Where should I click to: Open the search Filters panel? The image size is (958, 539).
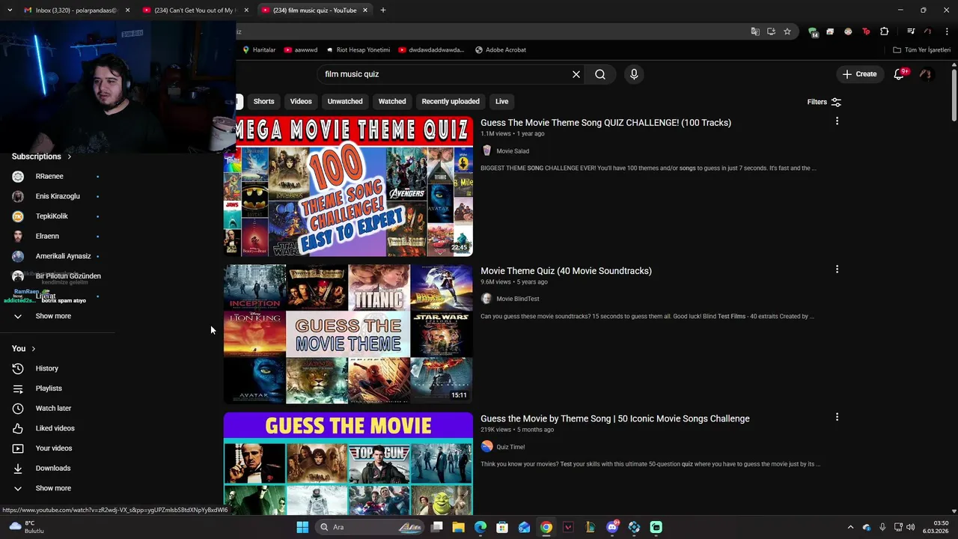(824, 102)
